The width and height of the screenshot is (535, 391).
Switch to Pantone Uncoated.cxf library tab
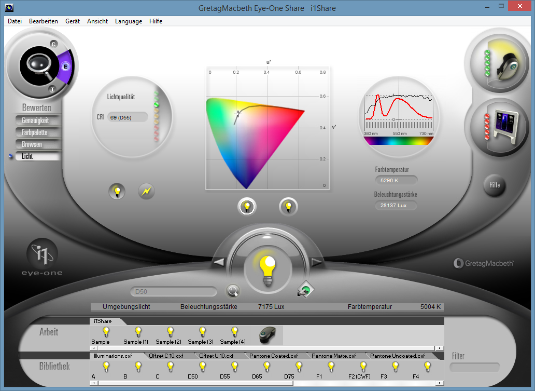[398, 356]
